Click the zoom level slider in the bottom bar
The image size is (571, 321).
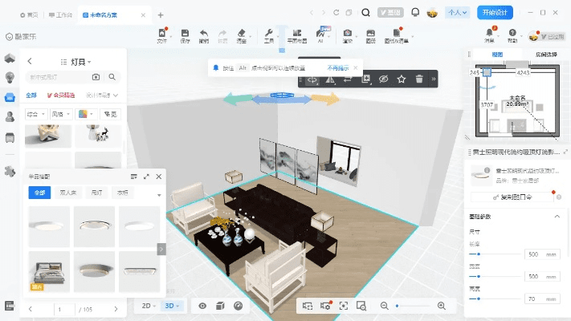(413, 306)
